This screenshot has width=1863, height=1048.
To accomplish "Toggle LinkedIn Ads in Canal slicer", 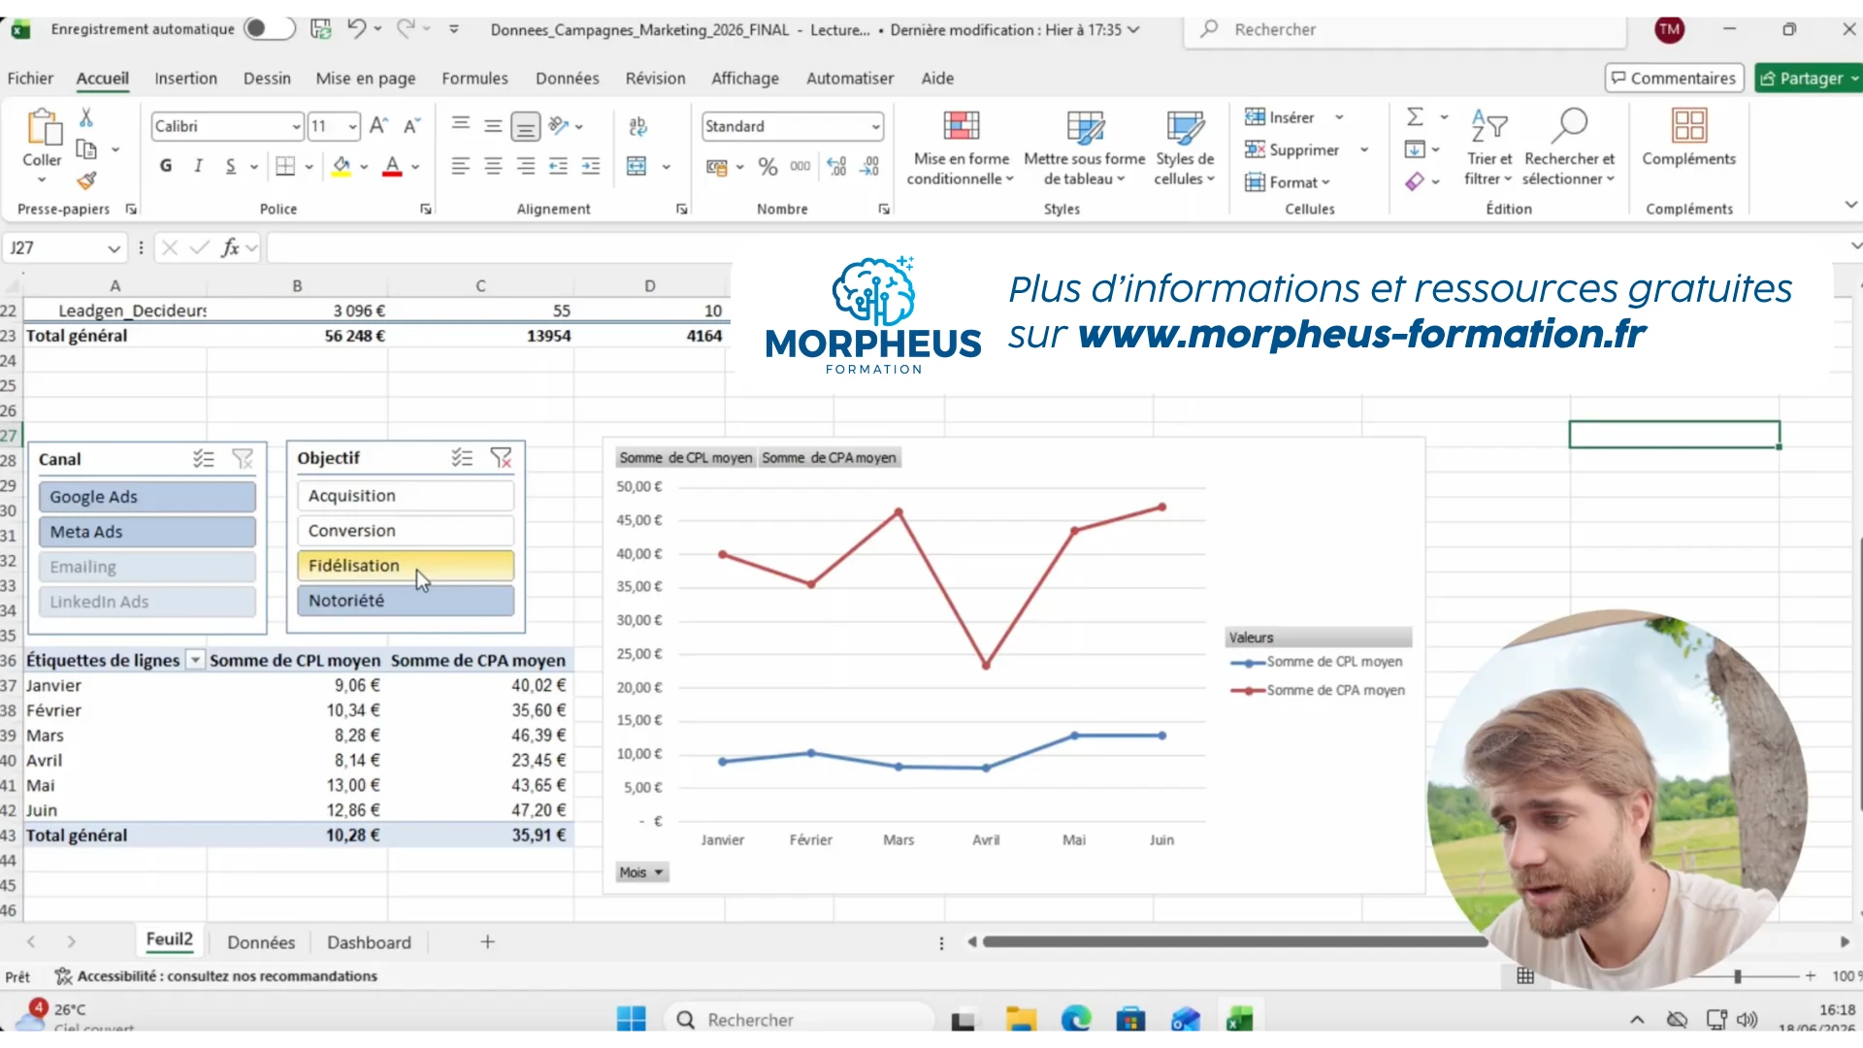I will tap(147, 602).
